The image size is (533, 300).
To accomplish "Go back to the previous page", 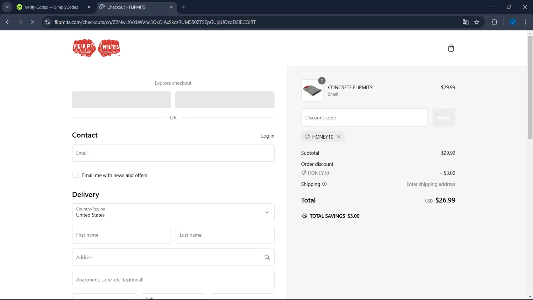I will (x=7, y=22).
